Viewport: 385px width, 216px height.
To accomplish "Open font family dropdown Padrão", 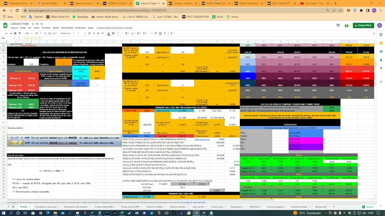I will tap(67, 33).
